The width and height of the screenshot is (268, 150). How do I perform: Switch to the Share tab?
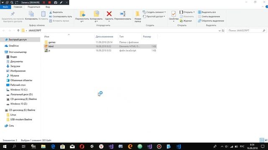point(34,7)
